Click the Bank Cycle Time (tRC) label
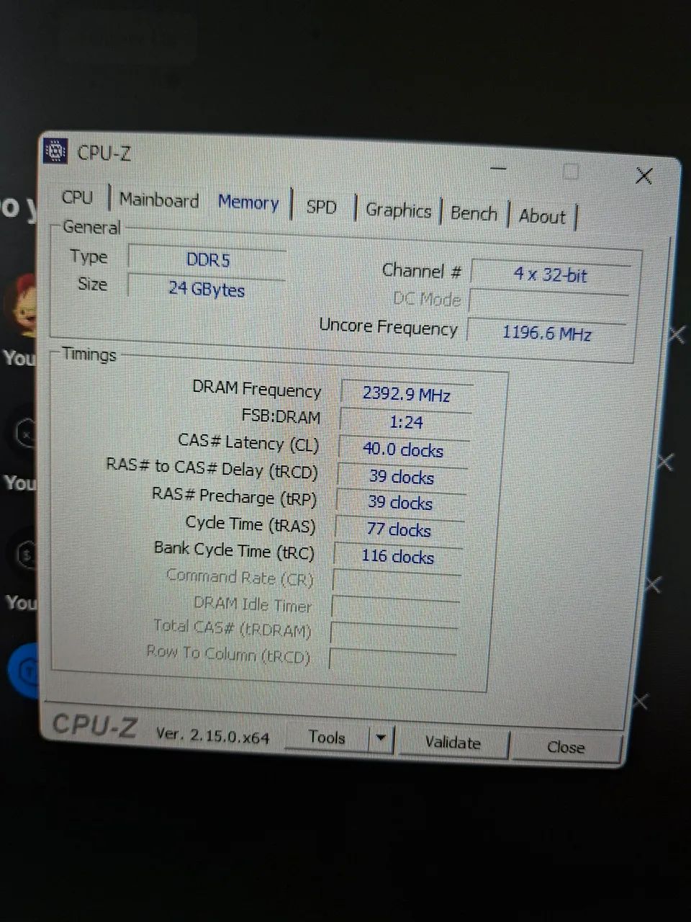Viewport: 691px width, 922px height. click(x=234, y=550)
